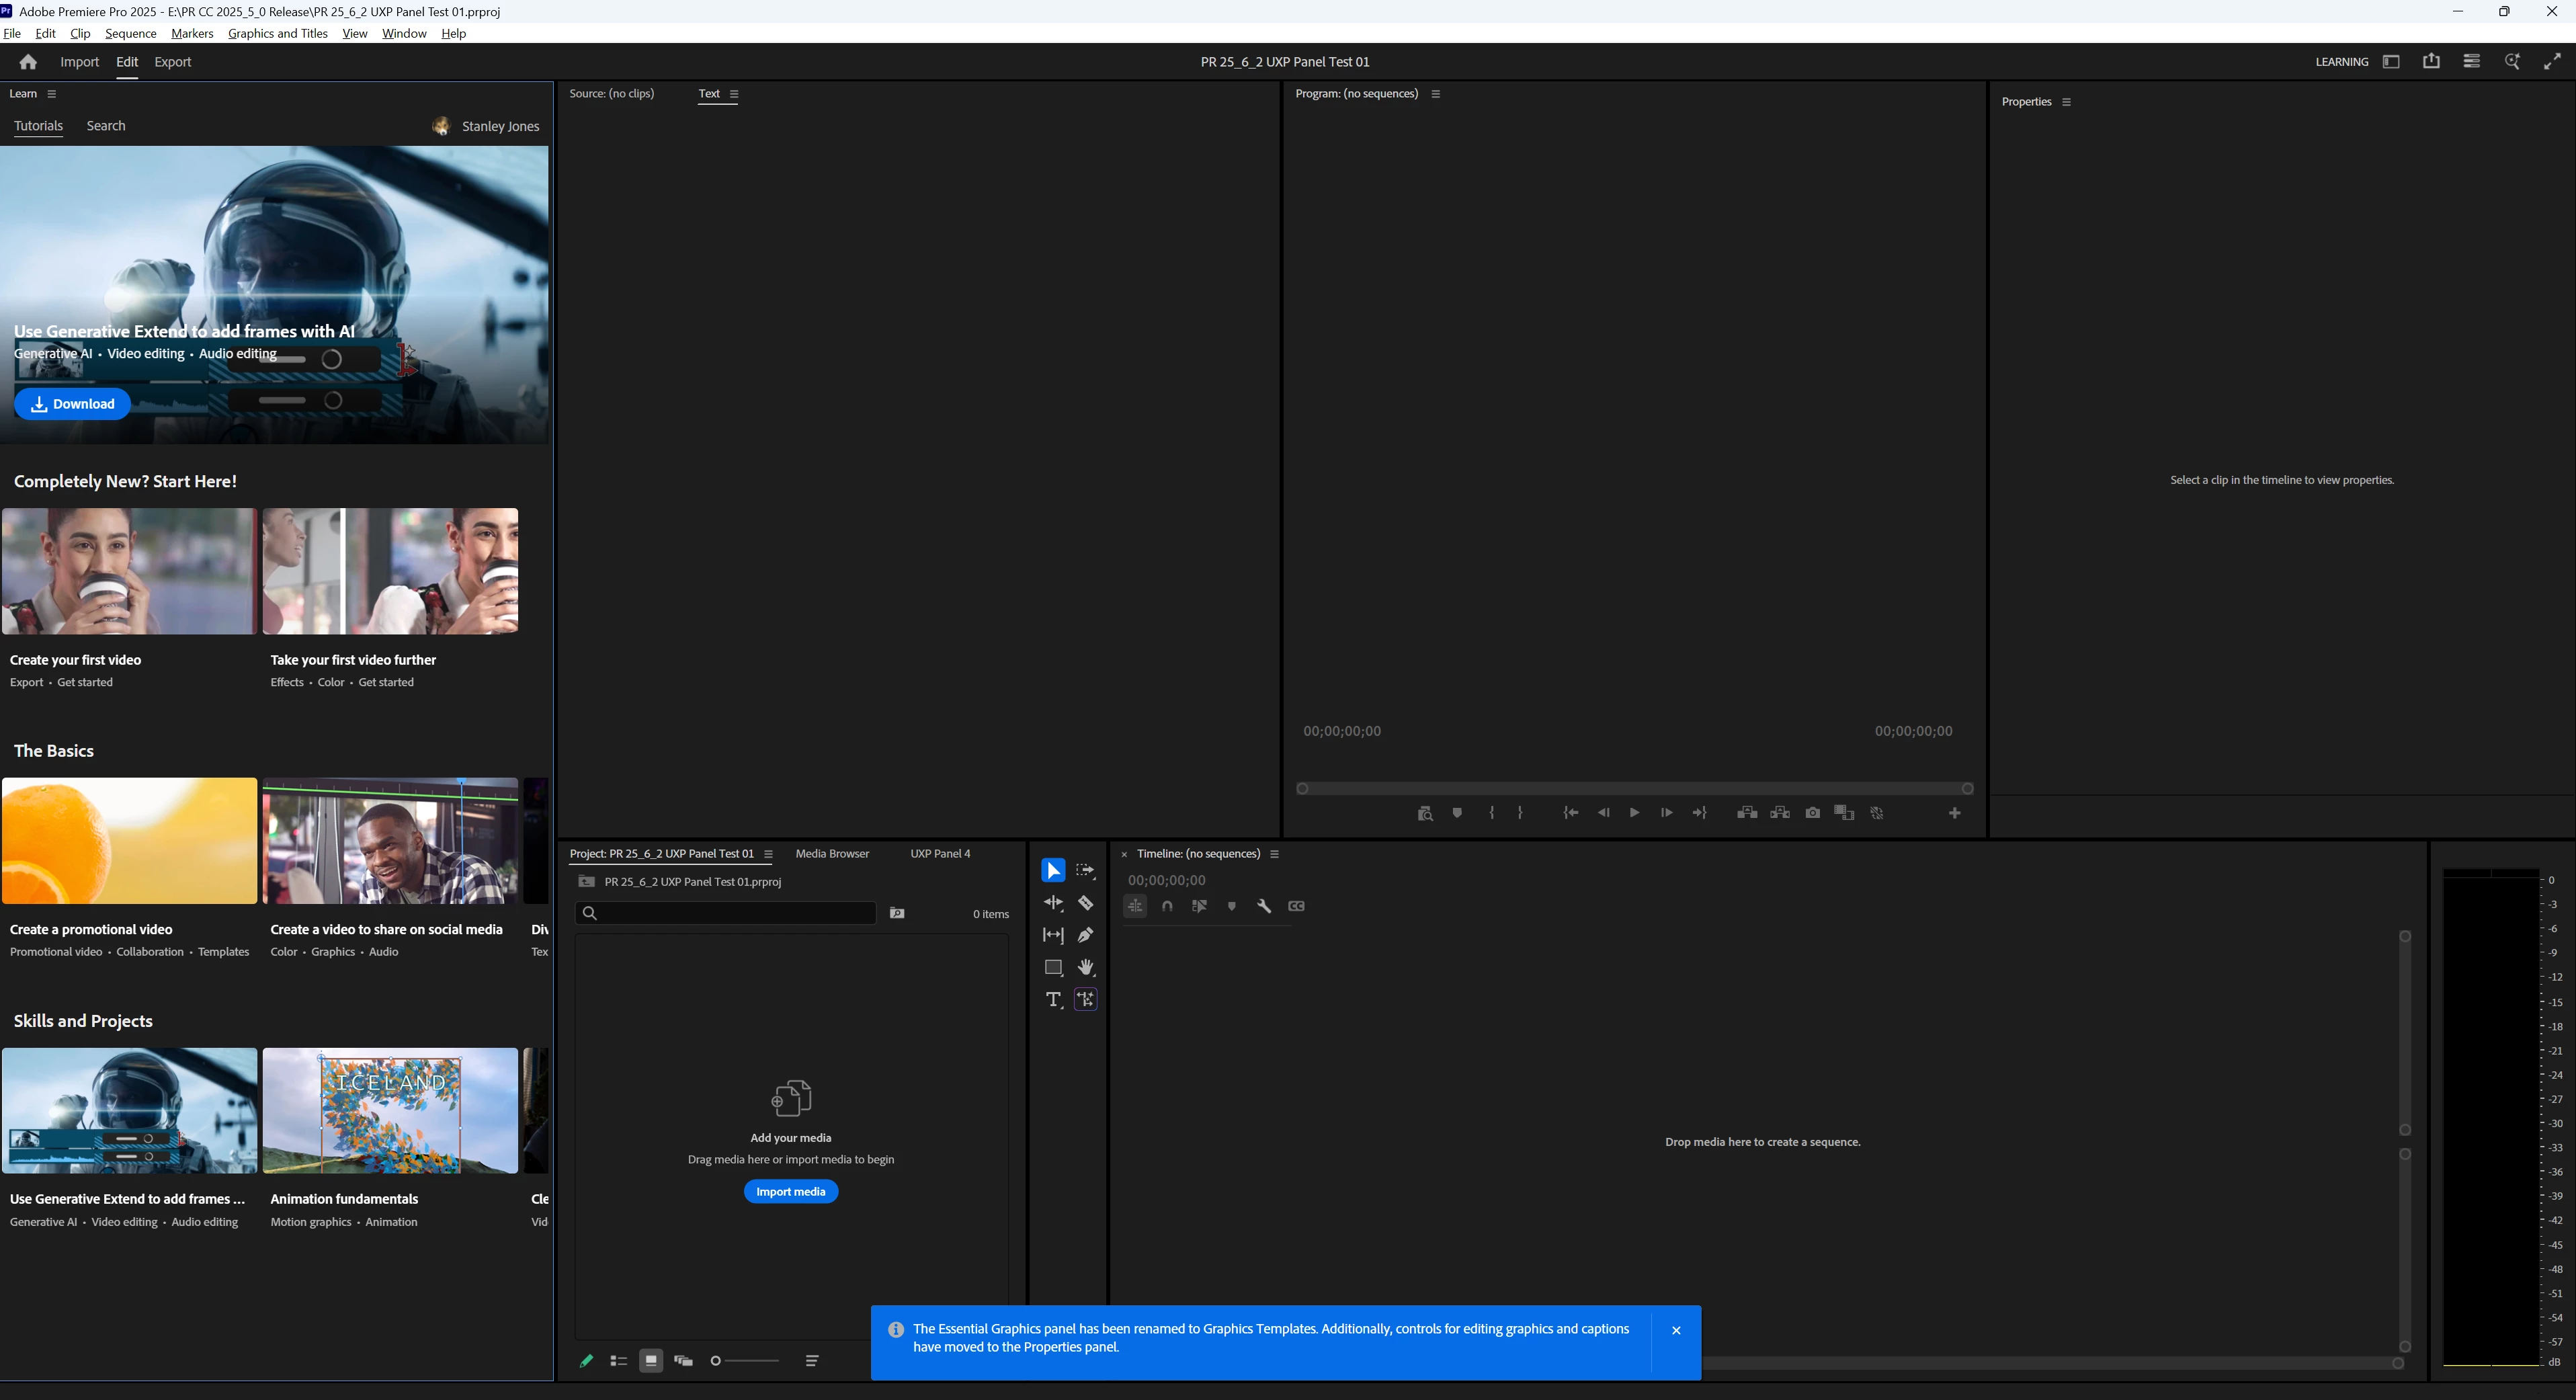This screenshot has height=1400, width=2576.
Task: Open timeline display settings wrench
Action: tap(1264, 906)
